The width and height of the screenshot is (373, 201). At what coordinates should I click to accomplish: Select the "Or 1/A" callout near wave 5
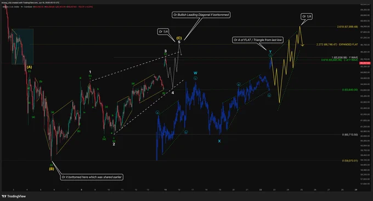(x=163, y=31)
